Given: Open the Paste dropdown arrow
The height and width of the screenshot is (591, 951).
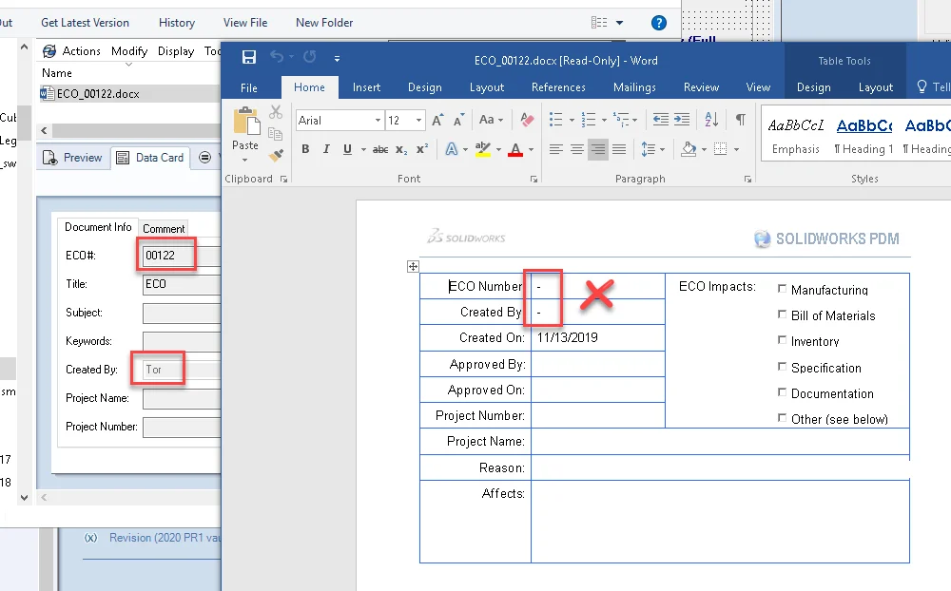Looking at the screenshot, I should pos(245,160).
